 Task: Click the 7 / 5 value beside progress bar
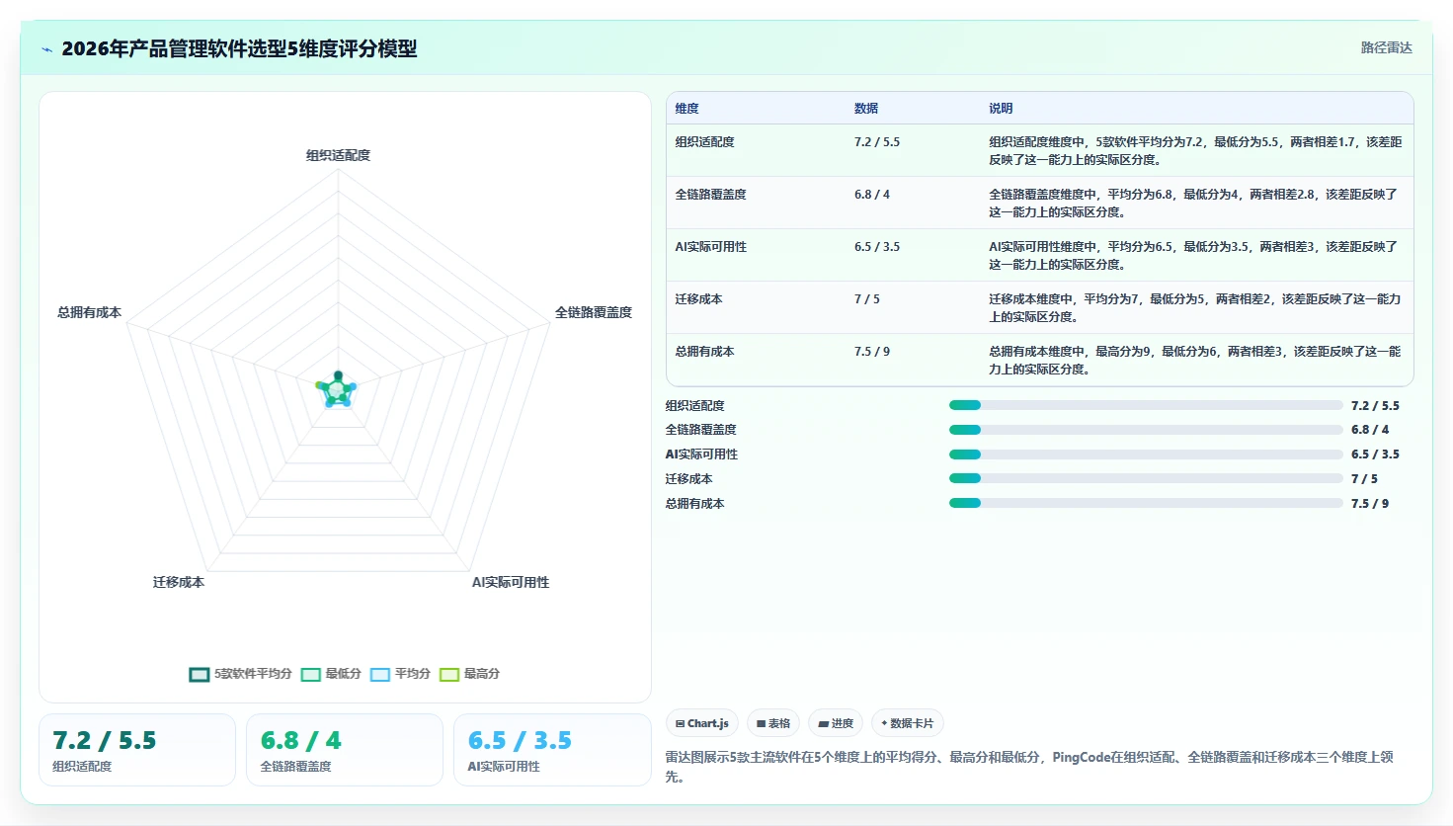[1364, 479]
